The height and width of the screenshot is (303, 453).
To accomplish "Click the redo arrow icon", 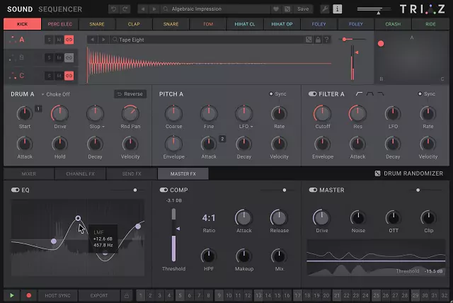I will point(125,9).
